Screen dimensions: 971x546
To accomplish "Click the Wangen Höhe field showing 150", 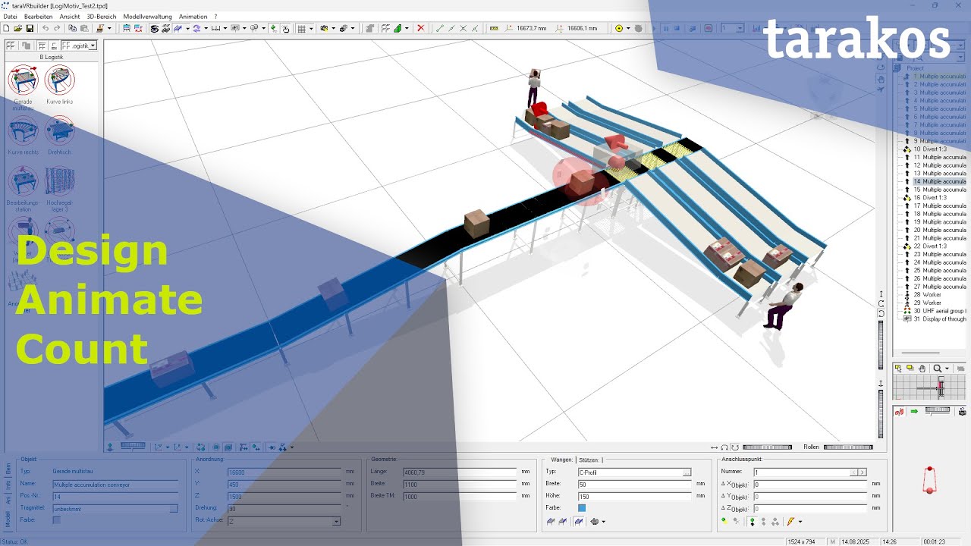I will (x=635, y=496).
